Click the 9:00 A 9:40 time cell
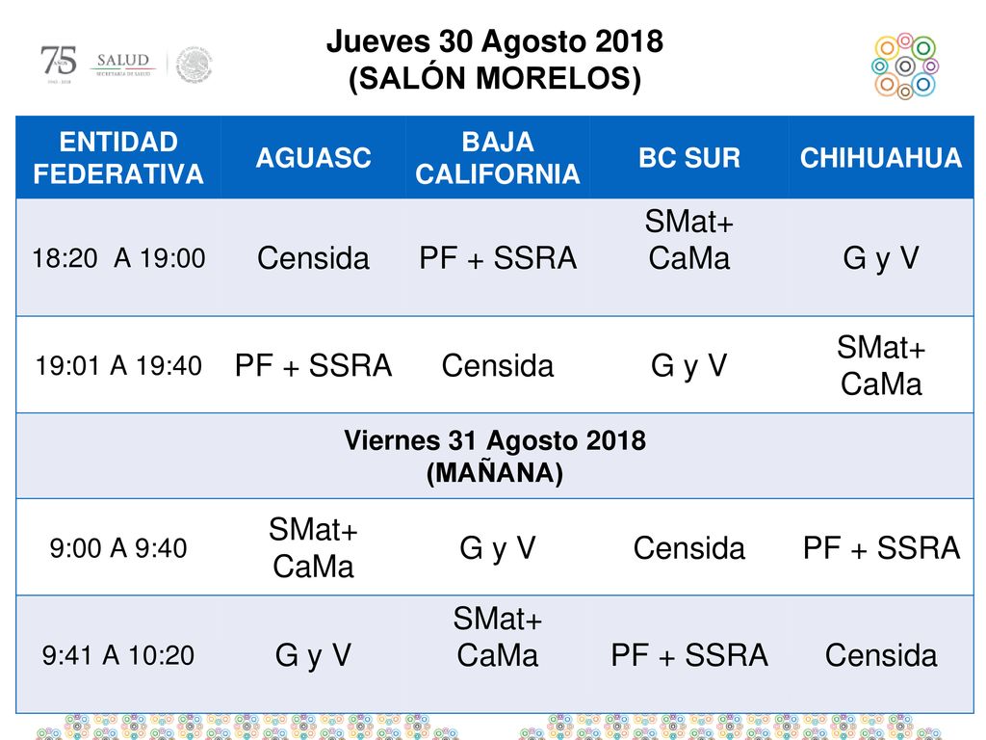 click(118, 548)
